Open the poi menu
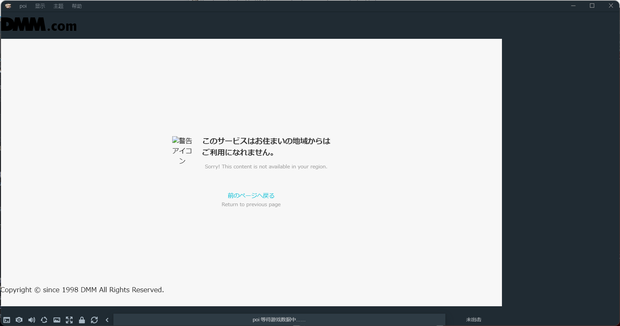620x326 pixels. coord(23,6)
